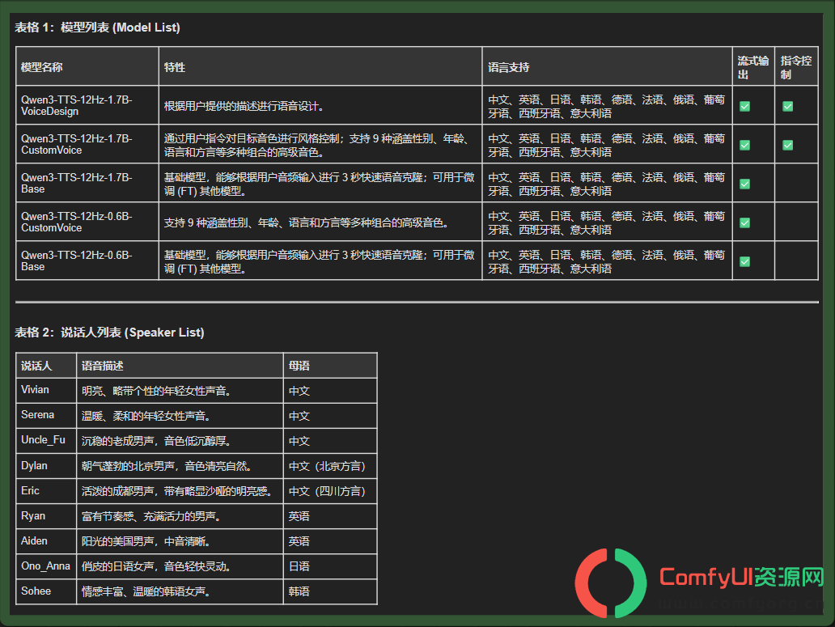This screenshot has height=627, width=835.
Task: Toggle streaming checkbox for Qwen3-TTS-12Hz-1.7B-CustomVoice
Action: 744,146
